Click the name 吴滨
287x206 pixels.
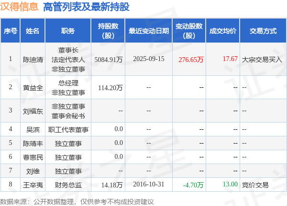[x=33, y=130]
